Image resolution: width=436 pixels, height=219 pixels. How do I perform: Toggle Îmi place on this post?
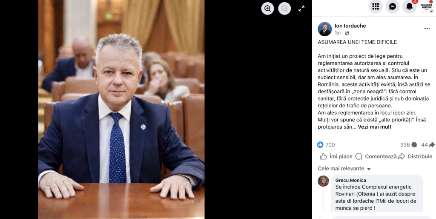coord(336,156)
